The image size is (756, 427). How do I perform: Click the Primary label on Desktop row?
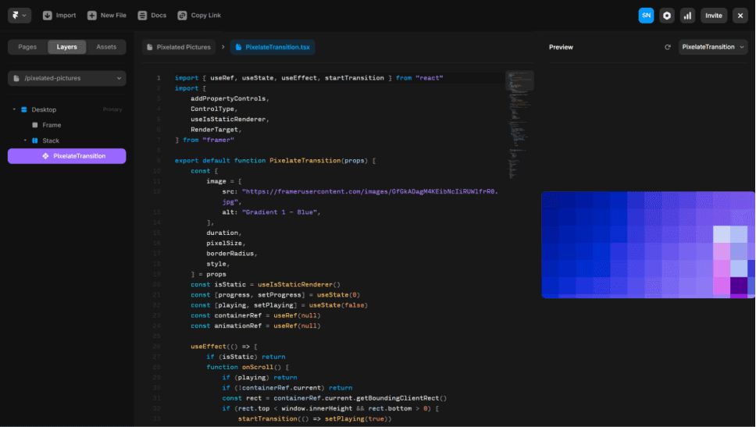coord(112,109)
